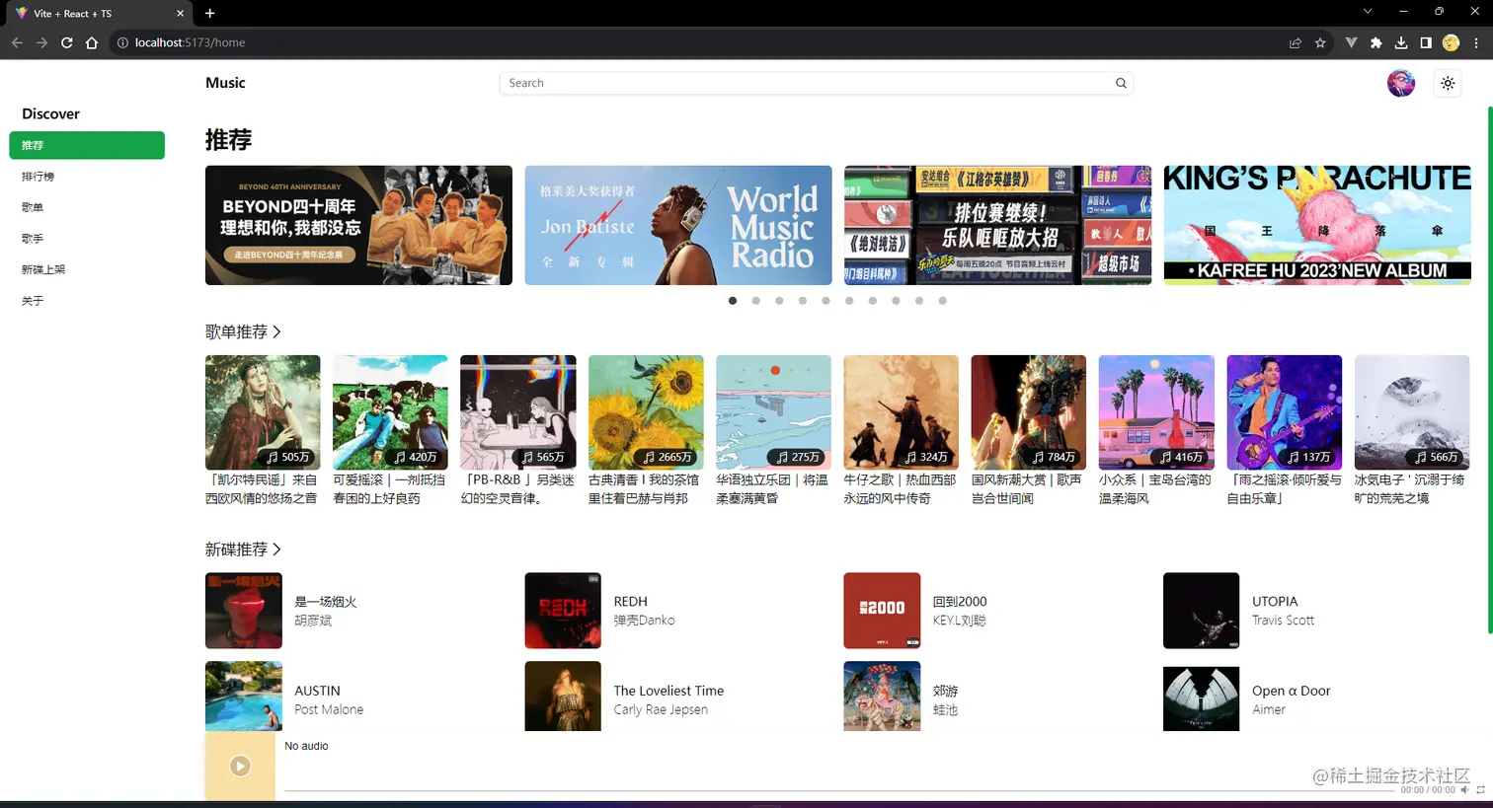Open browser downloads icon

click(x=1400, y=42)
